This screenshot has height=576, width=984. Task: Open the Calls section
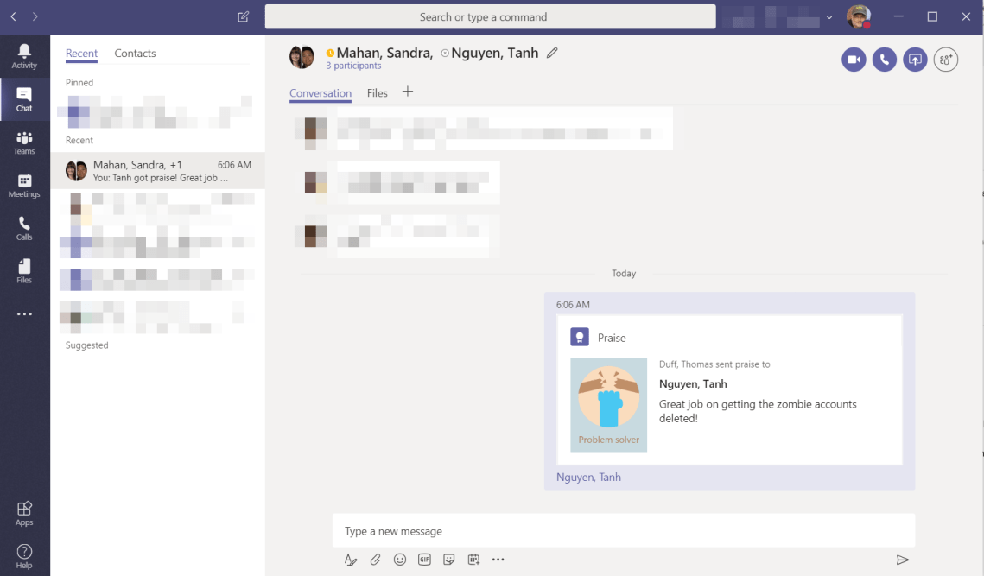point(24,229)
